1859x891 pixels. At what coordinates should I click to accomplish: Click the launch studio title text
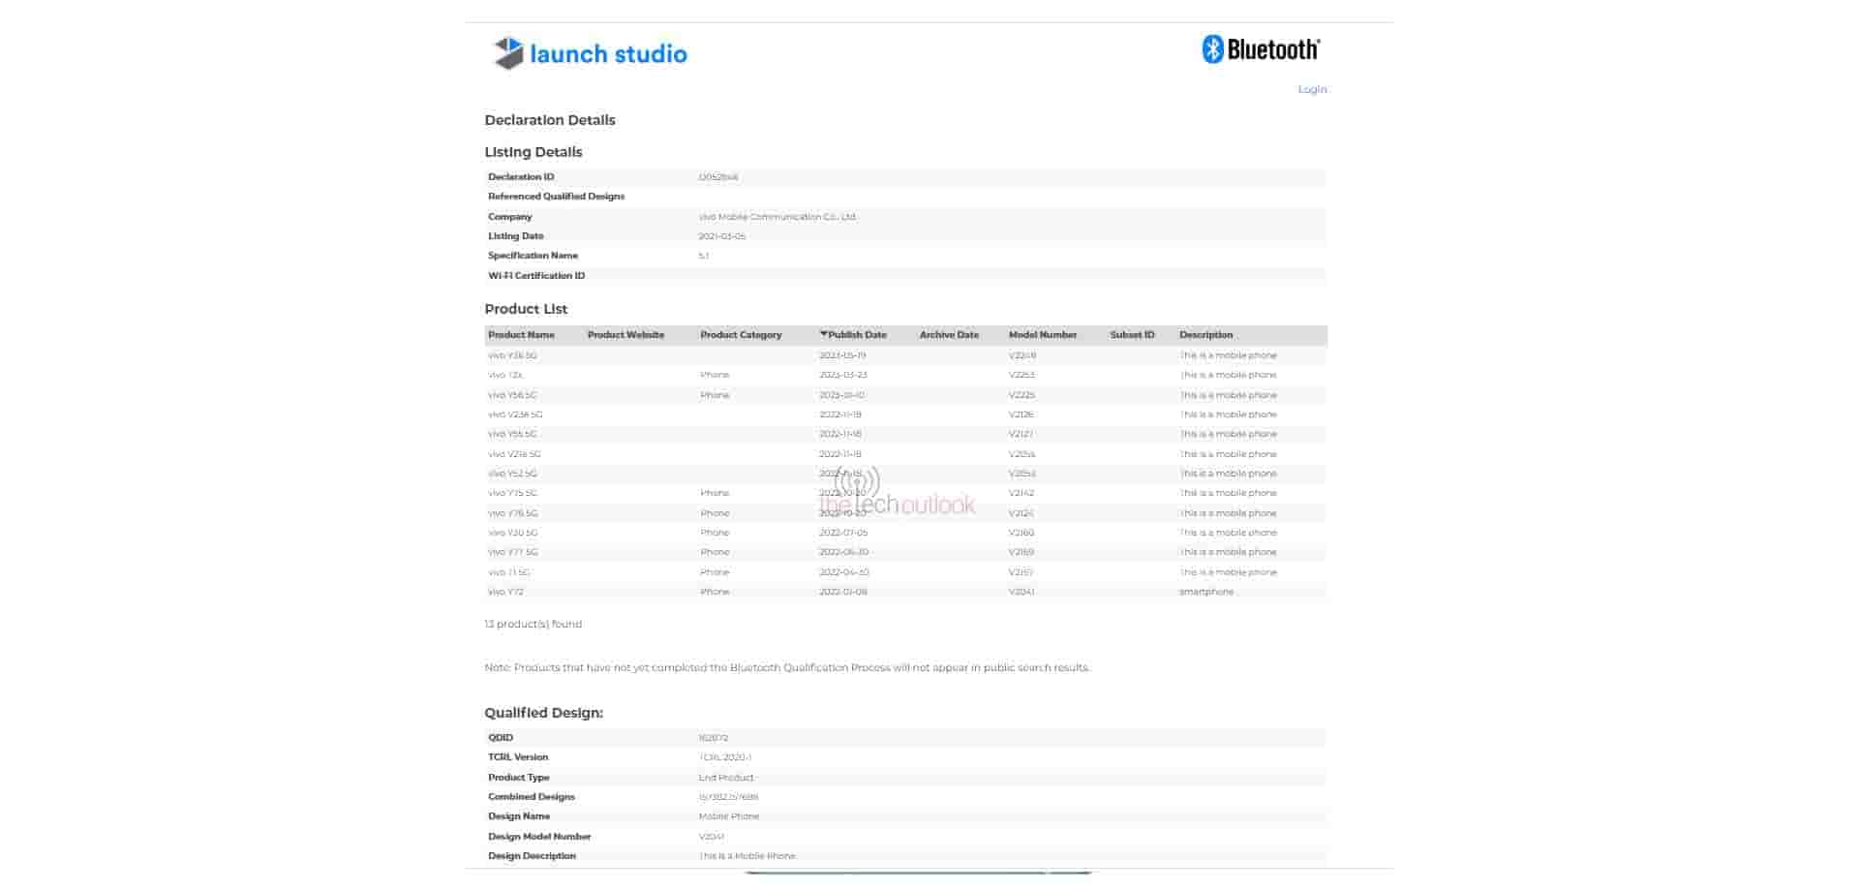(608, 54)
